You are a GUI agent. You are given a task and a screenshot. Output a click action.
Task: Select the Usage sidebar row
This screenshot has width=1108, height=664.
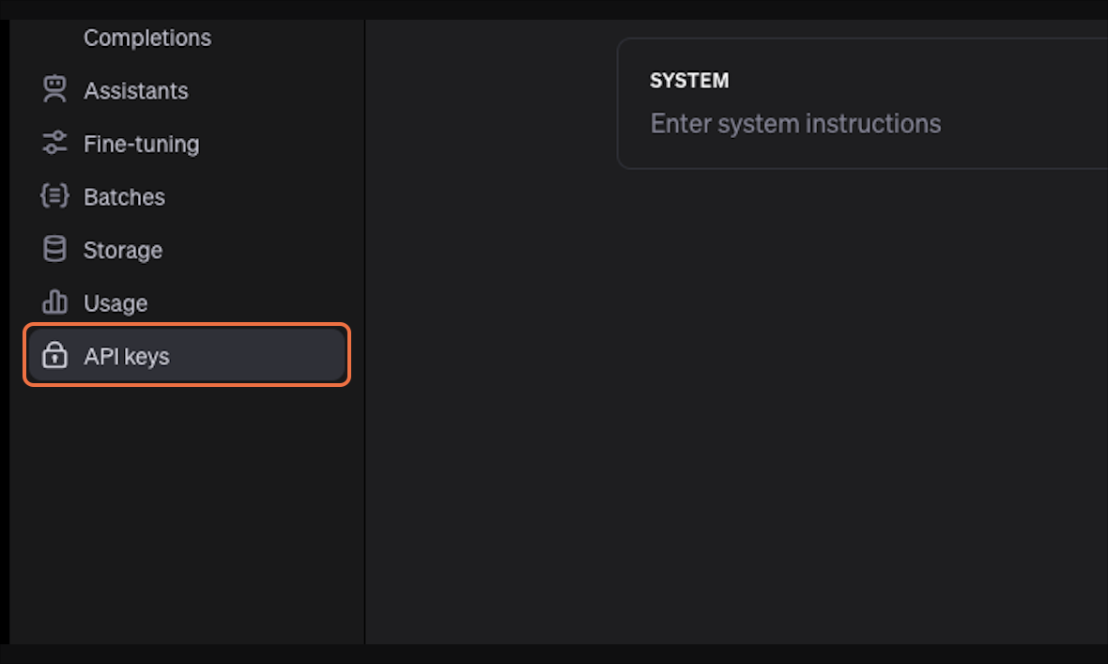pos(115,302)
